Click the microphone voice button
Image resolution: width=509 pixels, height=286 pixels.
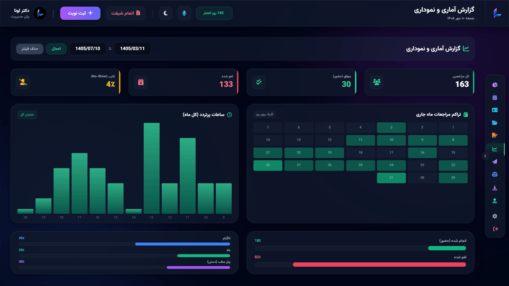point(184,13)
